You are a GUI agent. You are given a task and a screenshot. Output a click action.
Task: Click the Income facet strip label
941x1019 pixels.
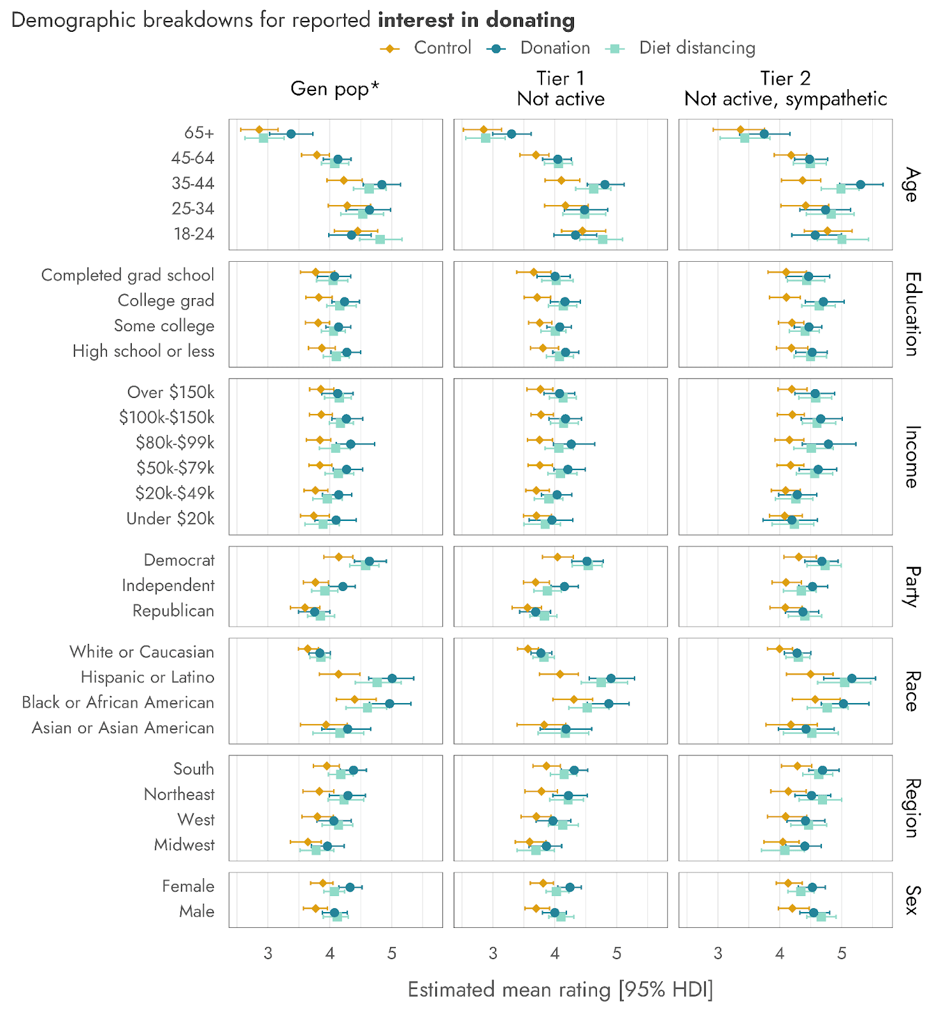911,457
